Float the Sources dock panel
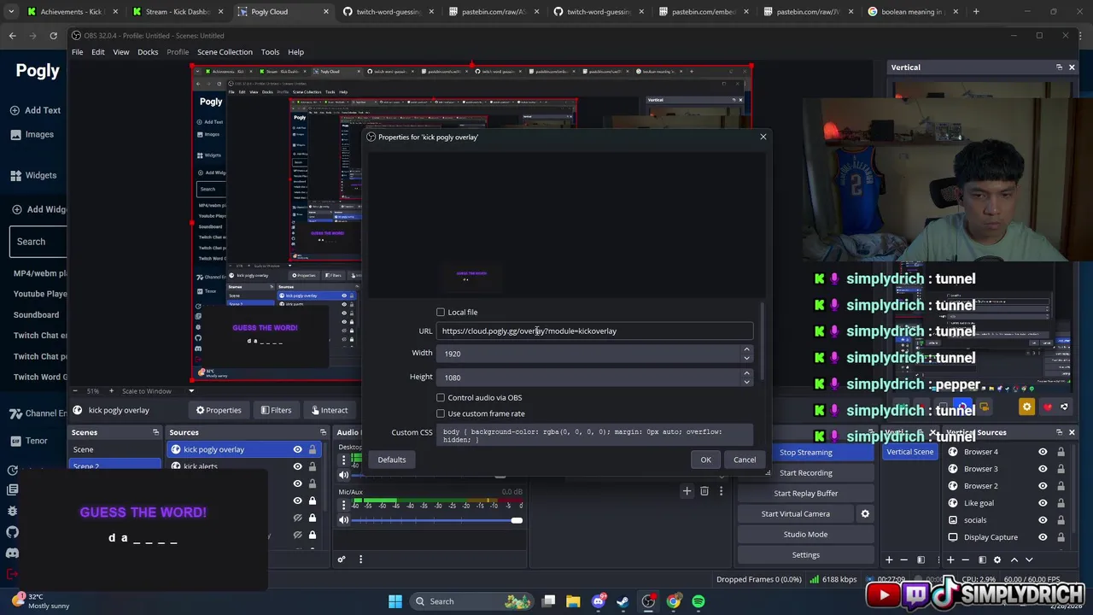 coord(323,432)
